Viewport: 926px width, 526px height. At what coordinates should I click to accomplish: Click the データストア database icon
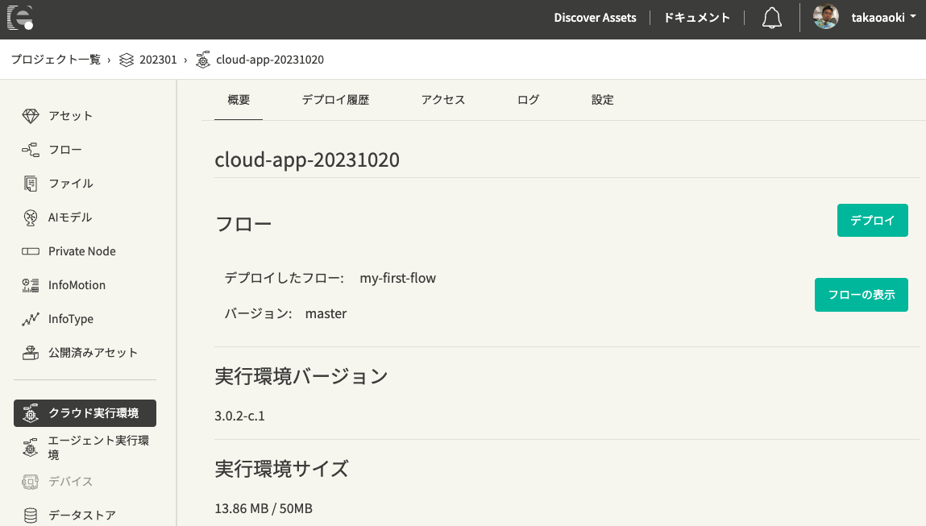(x=31, y=515)
